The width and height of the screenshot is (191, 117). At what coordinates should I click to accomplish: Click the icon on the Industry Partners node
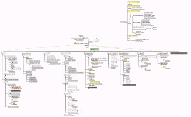(x=158, y=53)
